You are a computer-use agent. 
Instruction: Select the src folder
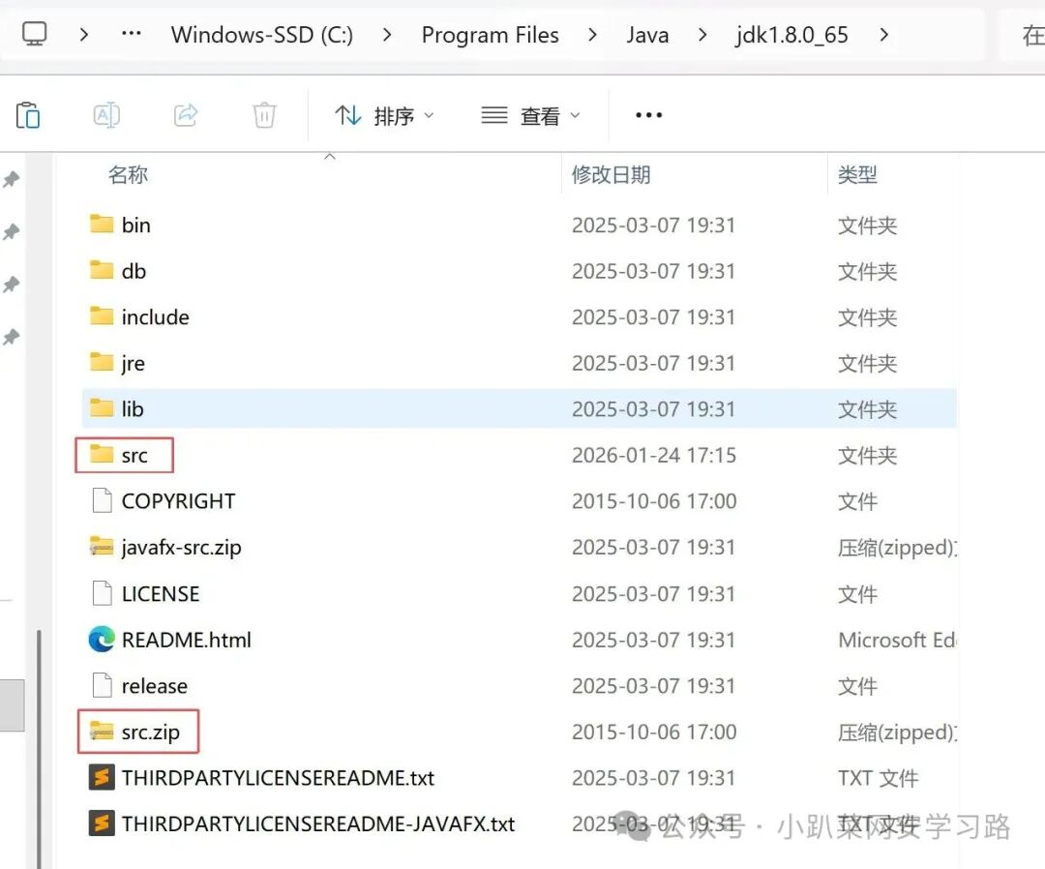[125, 455]
